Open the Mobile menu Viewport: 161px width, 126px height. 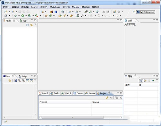coord(76,7)
